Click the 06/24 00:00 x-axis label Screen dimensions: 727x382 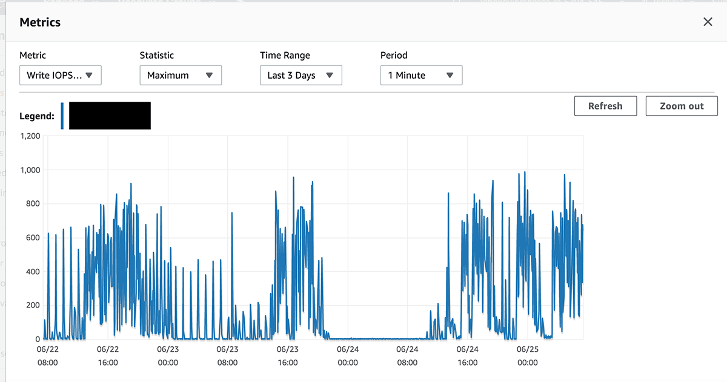(348, 356)
